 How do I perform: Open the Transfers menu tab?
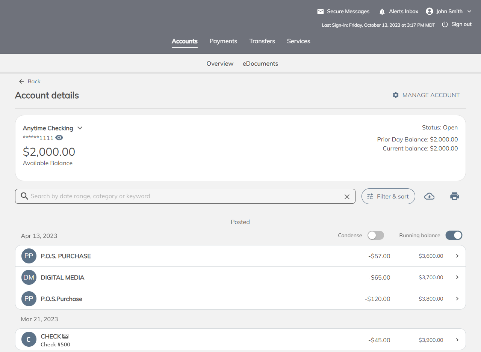[262, 41]
